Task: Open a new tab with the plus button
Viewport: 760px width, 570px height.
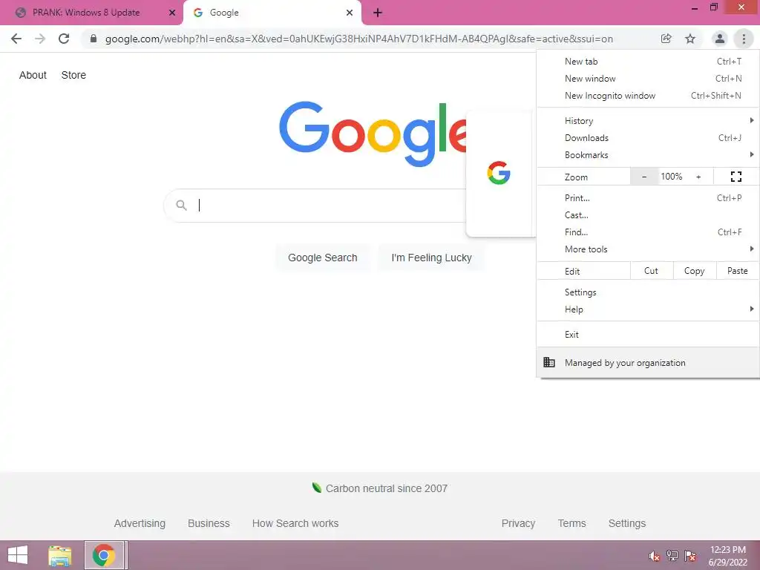Action: (378, 13)
